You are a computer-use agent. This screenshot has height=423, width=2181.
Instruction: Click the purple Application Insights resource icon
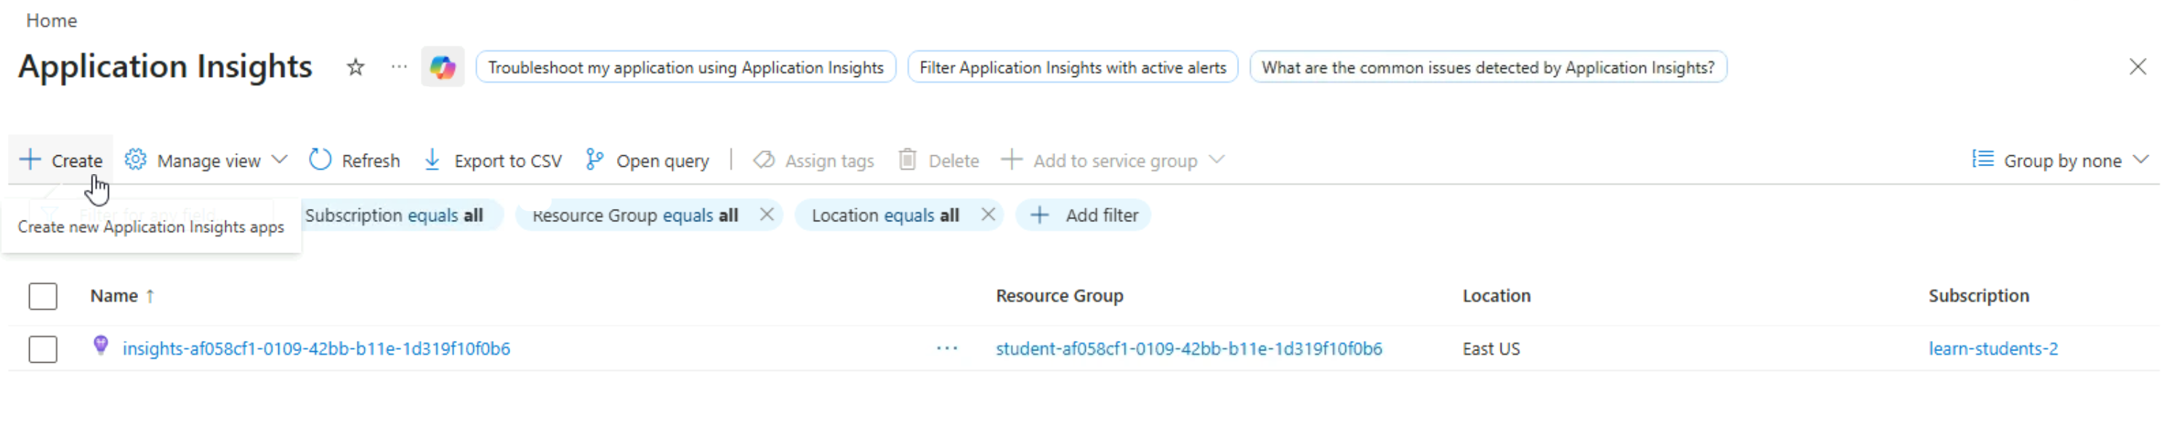[x=101, y=347]
